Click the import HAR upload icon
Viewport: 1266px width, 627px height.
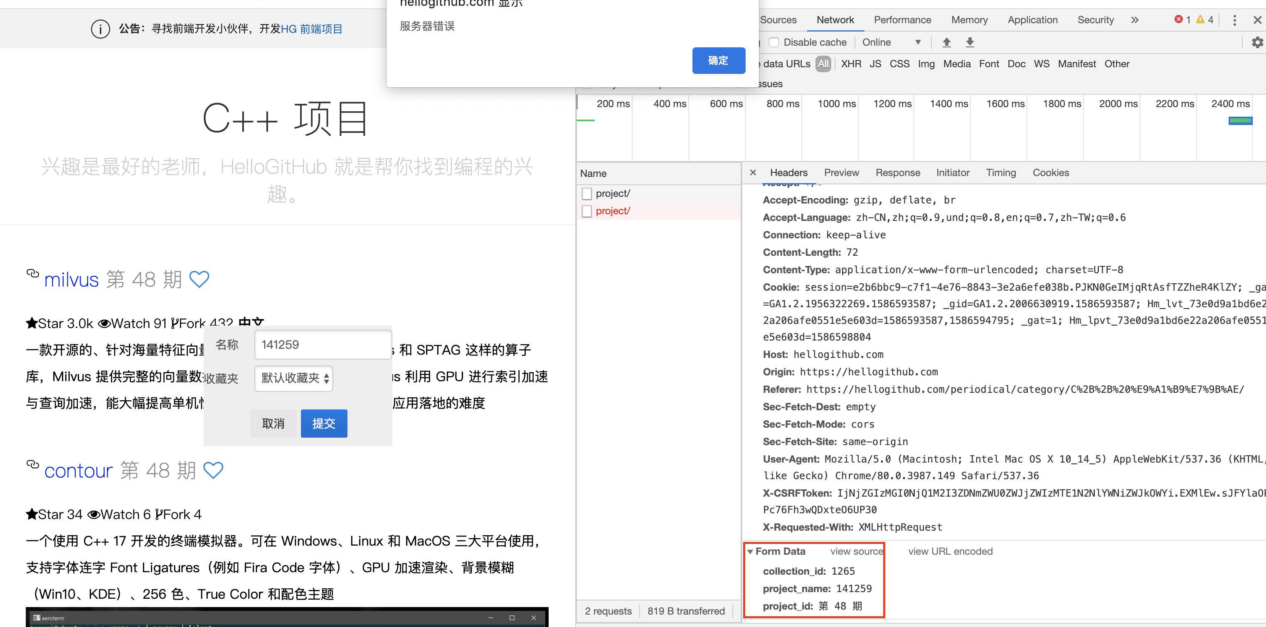click(x=946, y=42)
